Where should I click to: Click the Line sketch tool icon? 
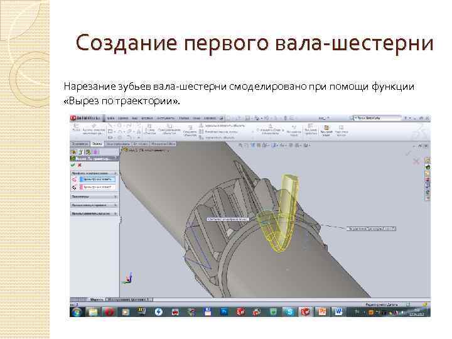(110, 126)
